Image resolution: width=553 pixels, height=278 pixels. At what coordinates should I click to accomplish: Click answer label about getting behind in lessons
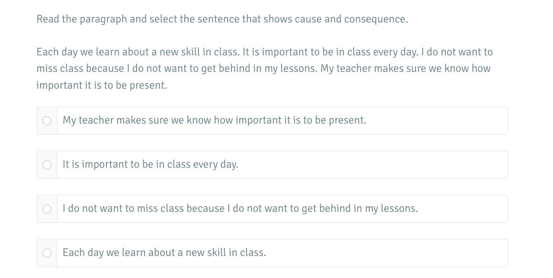240,209
